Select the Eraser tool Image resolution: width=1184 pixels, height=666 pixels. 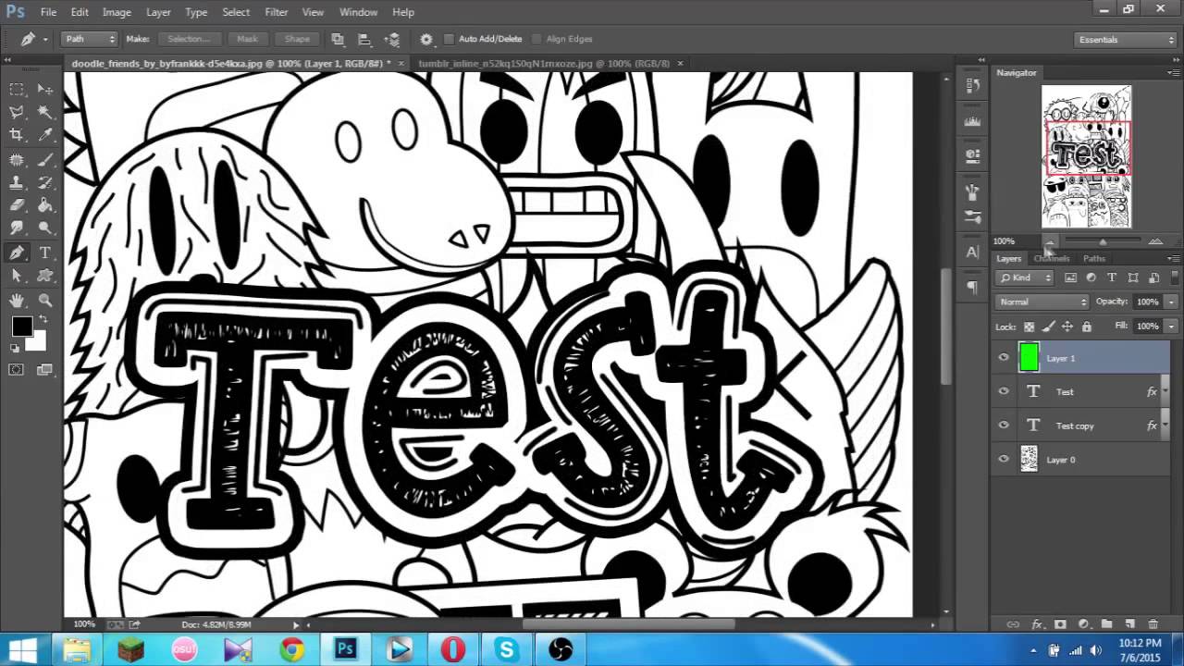point(17,205)
